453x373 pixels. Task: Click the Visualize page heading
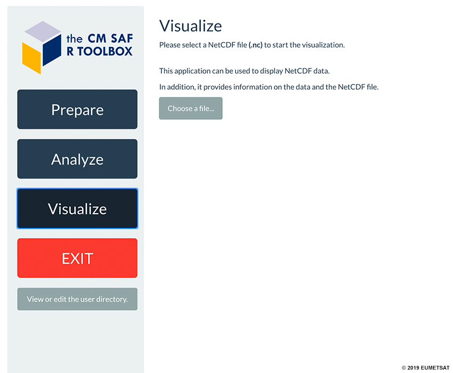191,26
